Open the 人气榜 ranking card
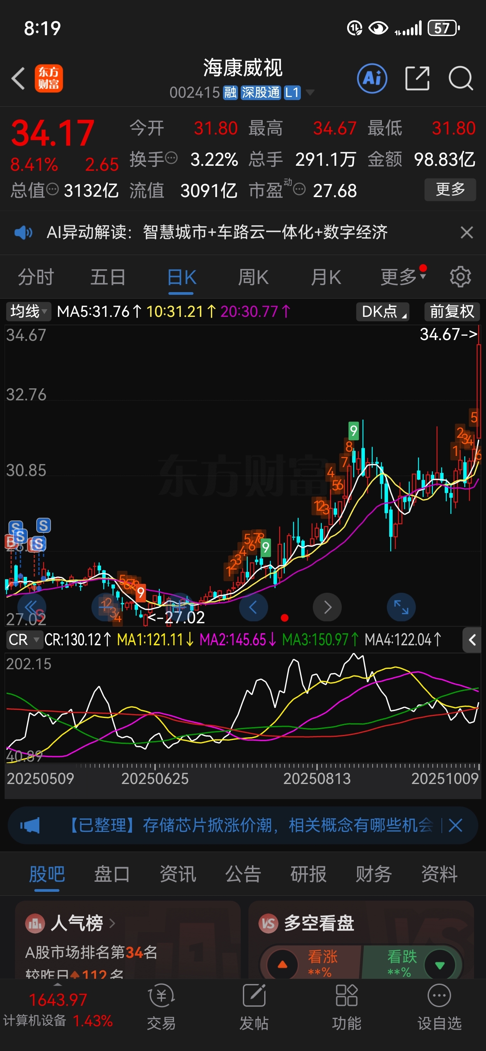 (x=128, y=940)
